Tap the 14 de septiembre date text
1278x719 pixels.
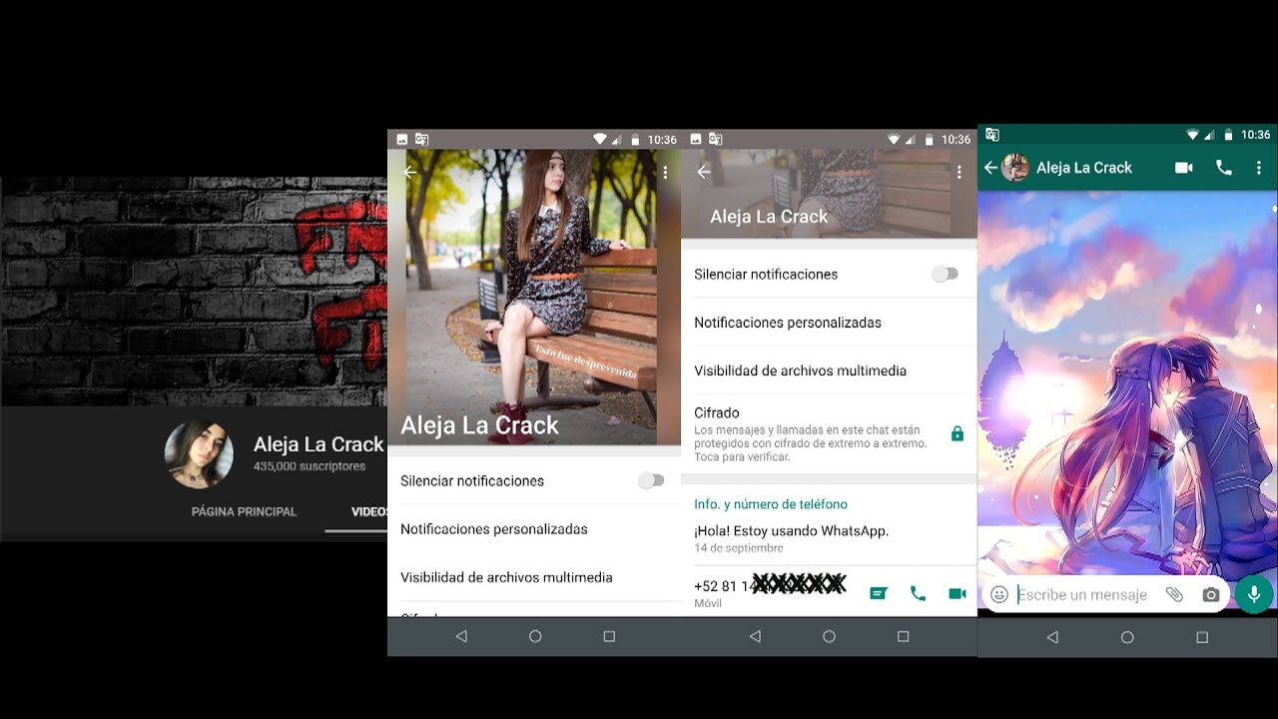(739, 548)
